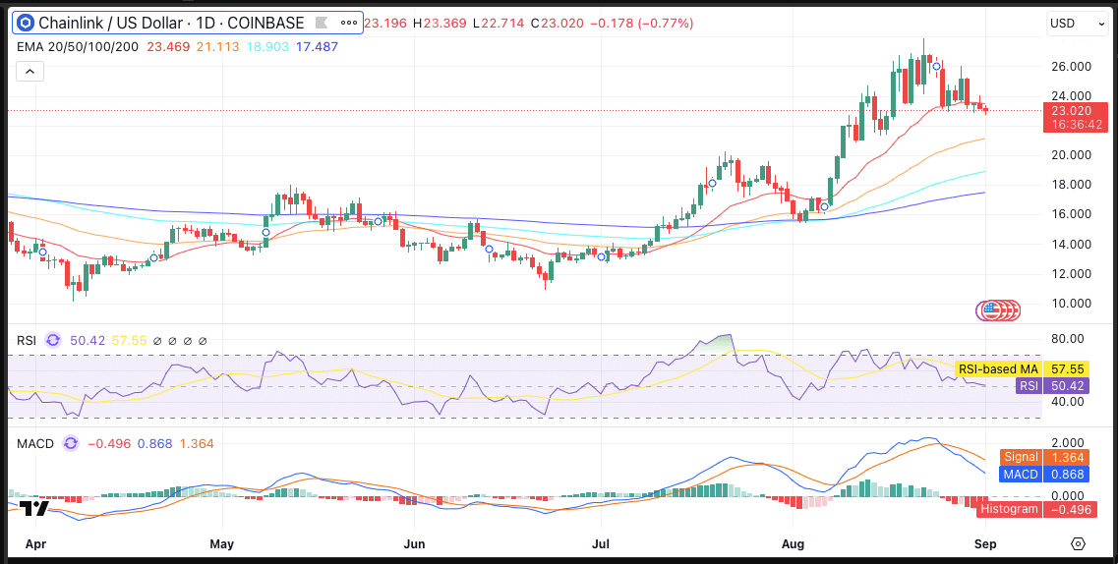Select the MACD indicator label
1118x564 pixels.
(x=35, y=444)
